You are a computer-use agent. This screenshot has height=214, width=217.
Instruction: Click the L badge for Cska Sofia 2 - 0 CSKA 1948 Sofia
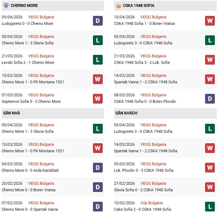point(210,206)
